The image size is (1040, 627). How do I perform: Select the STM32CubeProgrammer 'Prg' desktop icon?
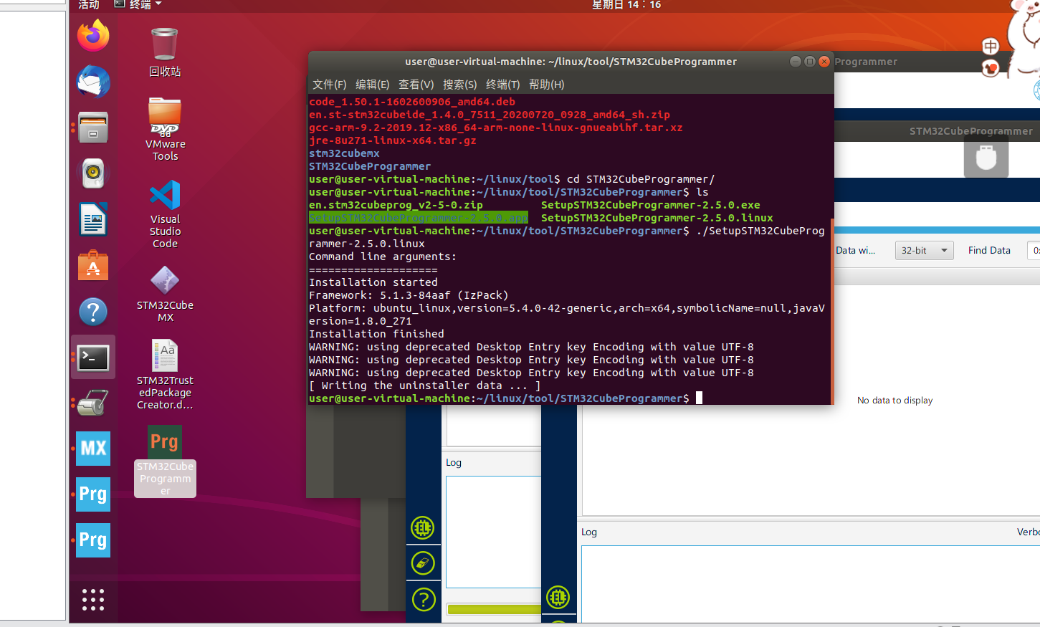165,460
